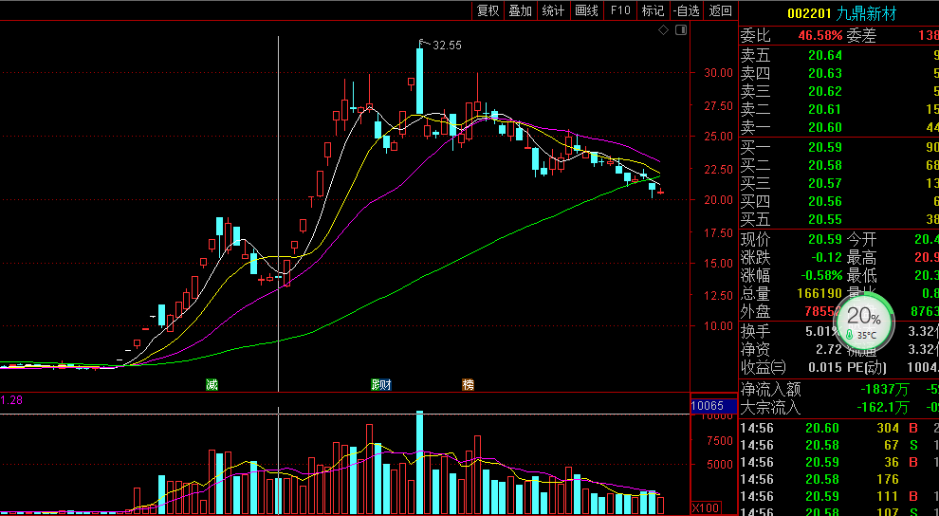Screen dimensions: 939x516
Task: Click the diamond icon above the price axis
Action: [664, 30]
